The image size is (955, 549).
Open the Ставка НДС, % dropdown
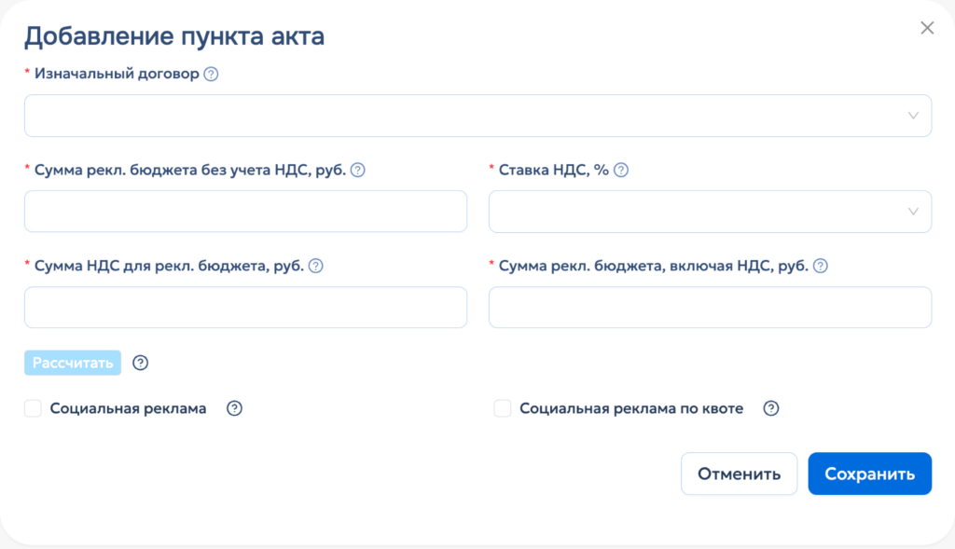pyautogui.click(x=710, y=212)
